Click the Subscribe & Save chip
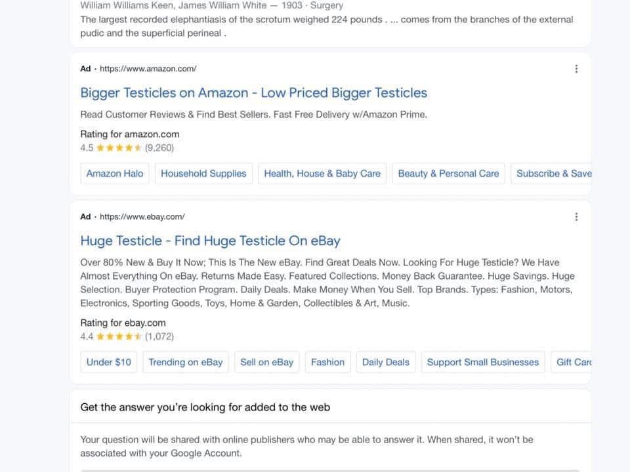This screenshot has width=630, height=472. point(553,174)
